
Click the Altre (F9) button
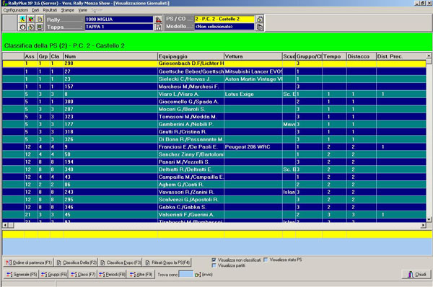pos(141,274)
